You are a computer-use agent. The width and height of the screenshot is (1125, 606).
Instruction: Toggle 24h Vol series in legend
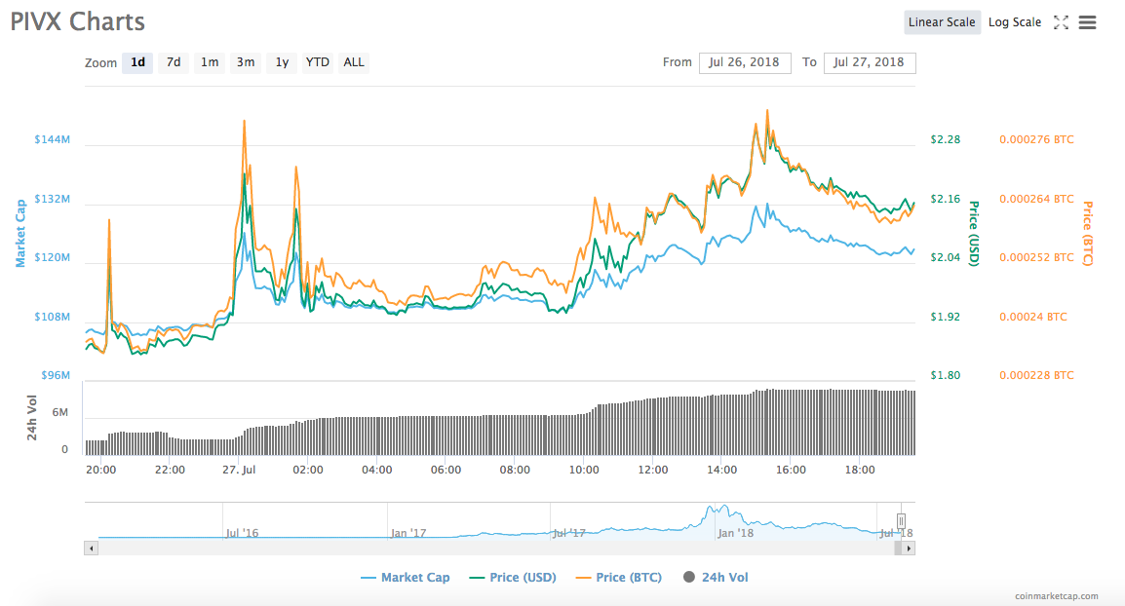pyautogui.click(x=716, y=578)
